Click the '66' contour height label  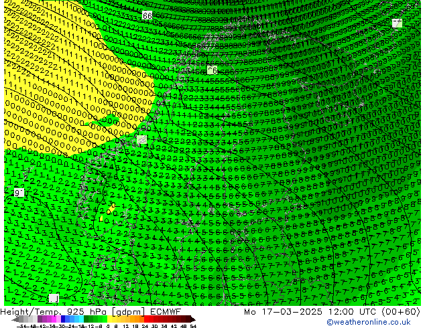[147, 15]
